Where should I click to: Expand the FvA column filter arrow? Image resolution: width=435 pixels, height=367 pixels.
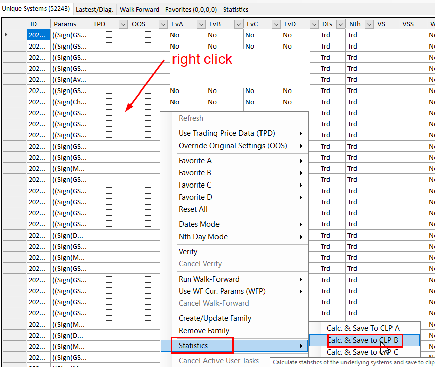click(201, 24)
